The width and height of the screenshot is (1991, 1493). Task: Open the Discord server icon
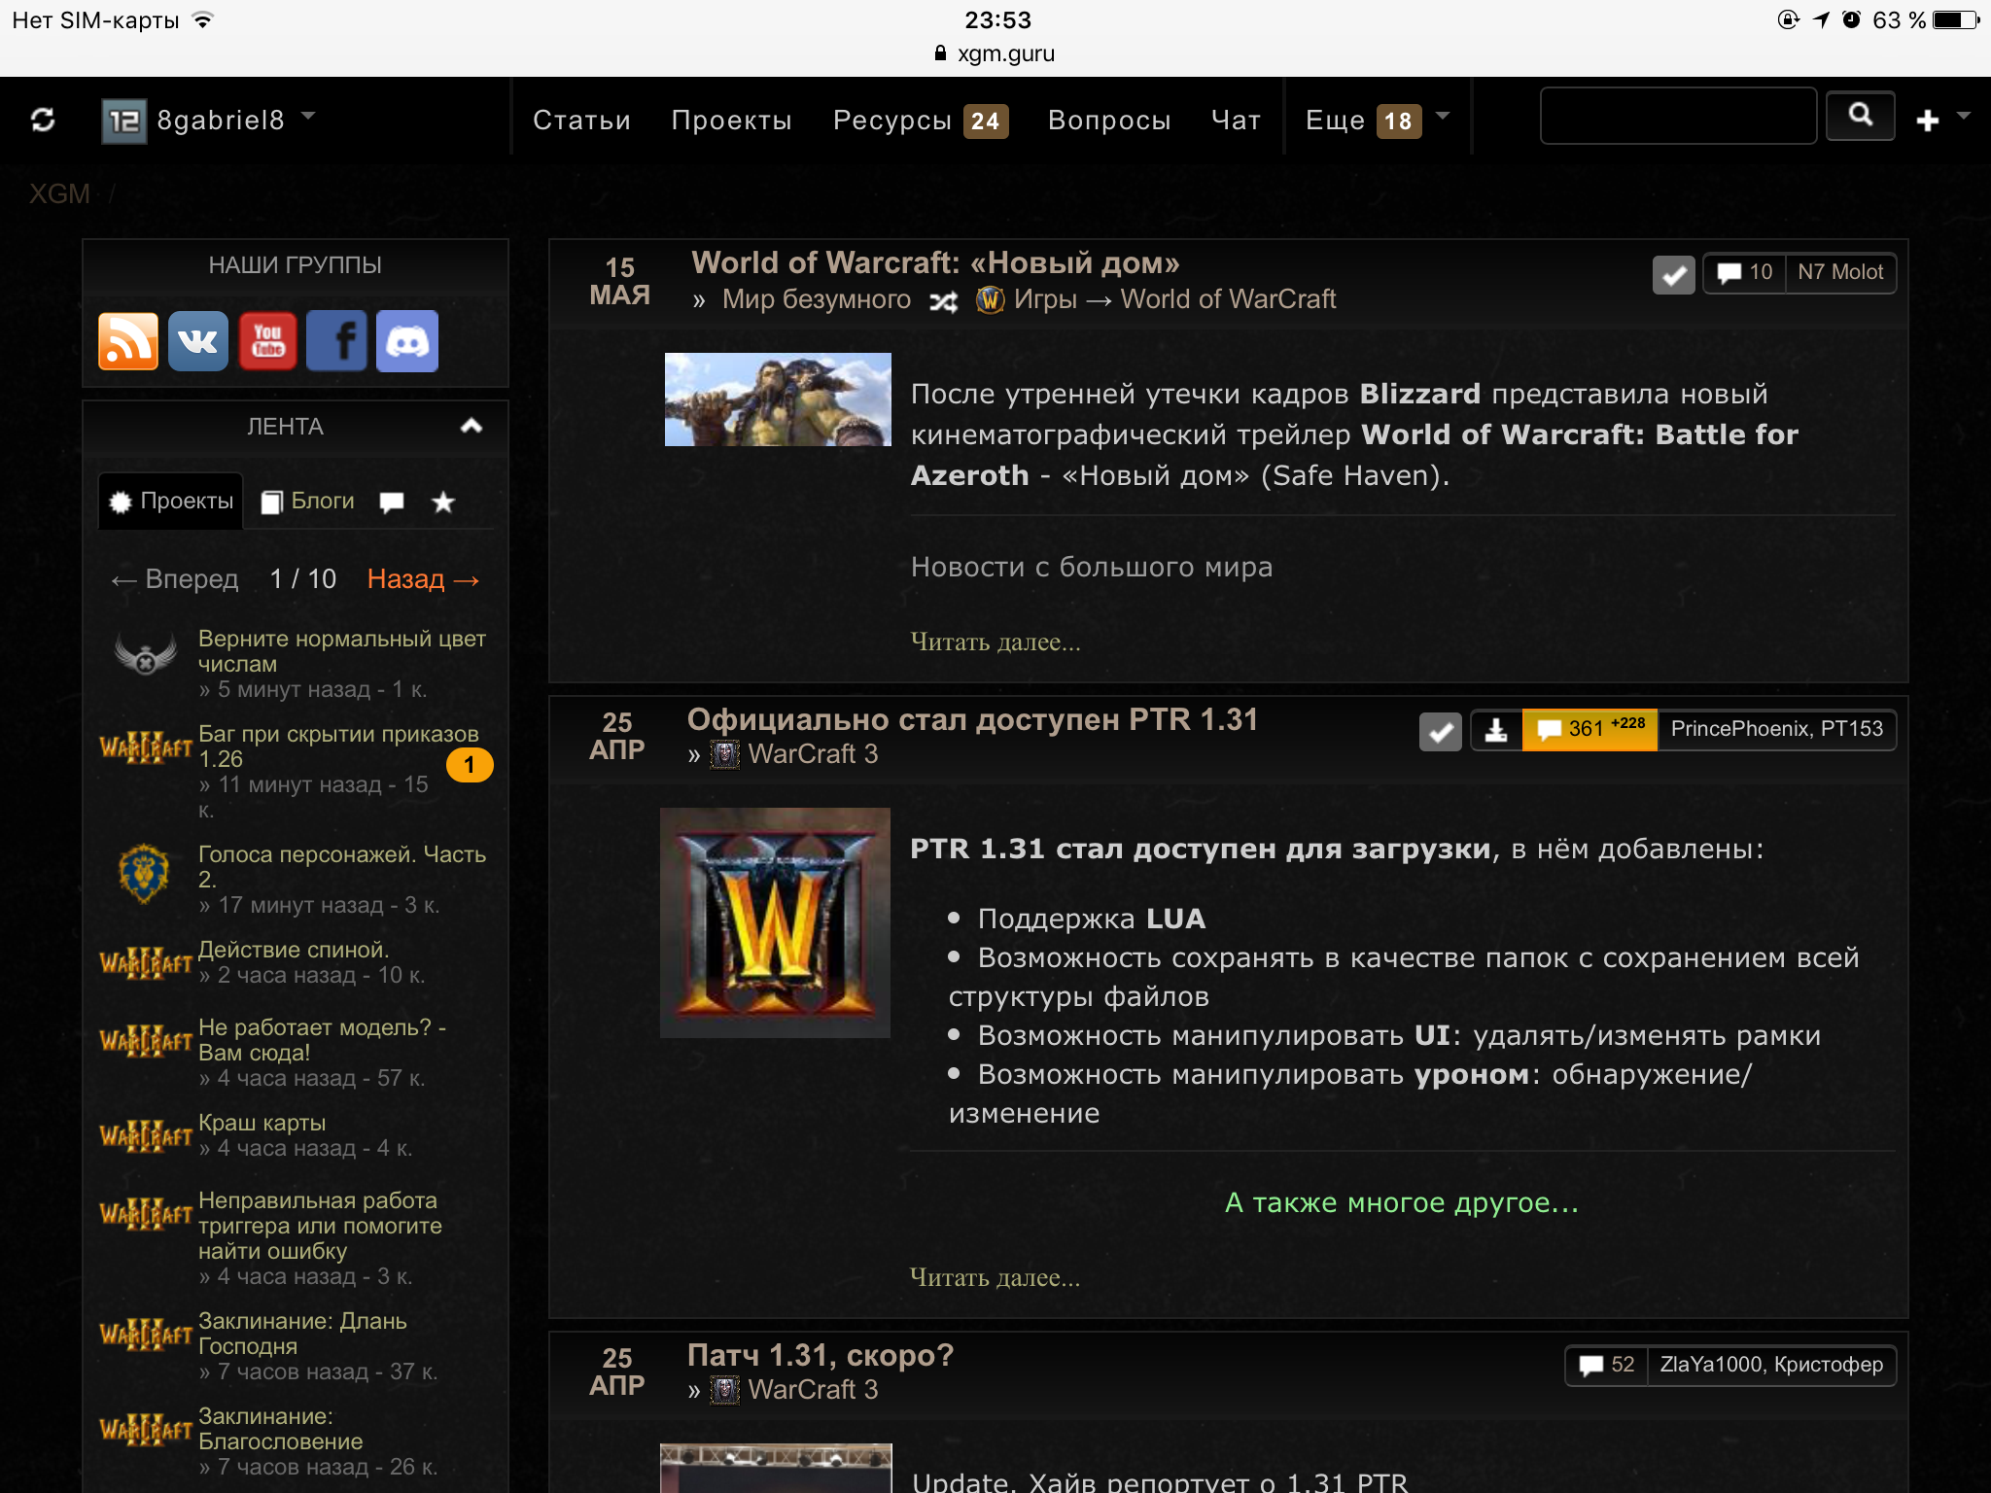click(x=407, y=341)
